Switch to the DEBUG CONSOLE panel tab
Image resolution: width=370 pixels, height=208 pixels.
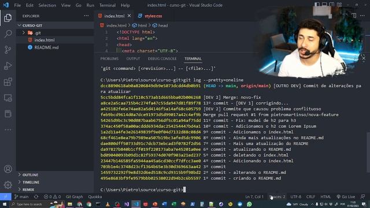162,58
